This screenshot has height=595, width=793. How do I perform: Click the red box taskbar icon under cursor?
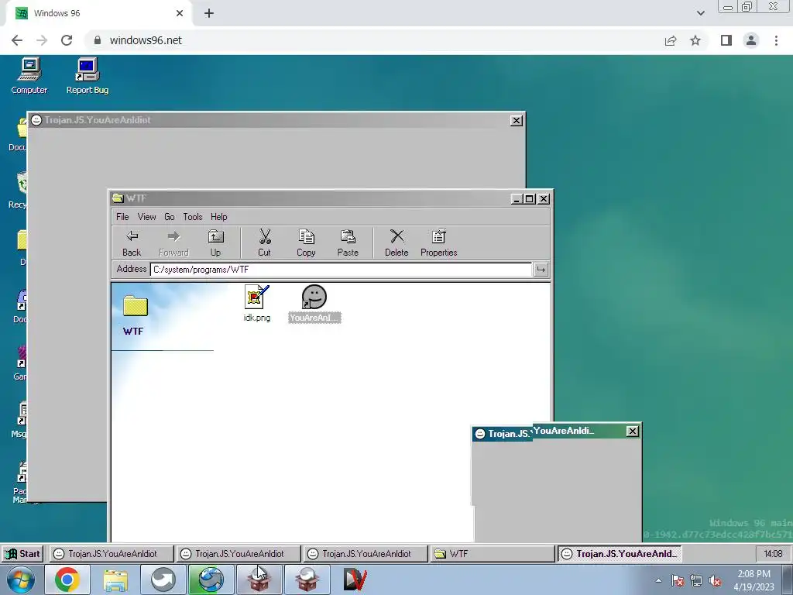coord(259,580)
